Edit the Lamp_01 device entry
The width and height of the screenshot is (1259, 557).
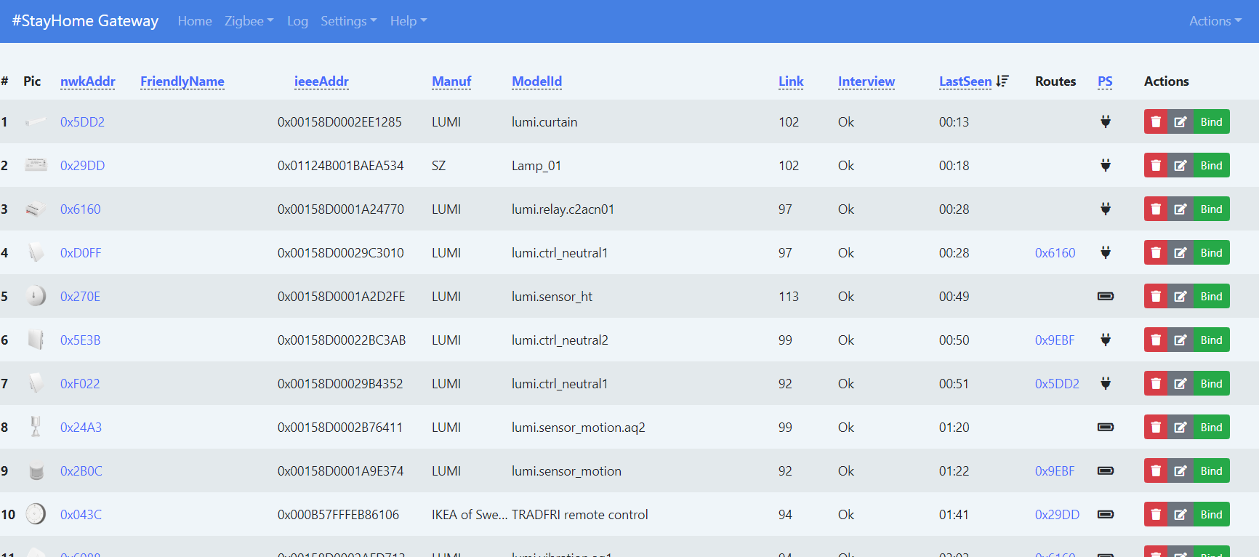(1180, 165)
